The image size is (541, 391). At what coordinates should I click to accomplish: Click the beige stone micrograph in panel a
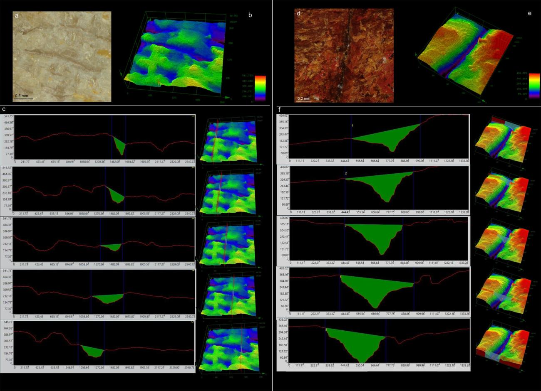point(62,56)
